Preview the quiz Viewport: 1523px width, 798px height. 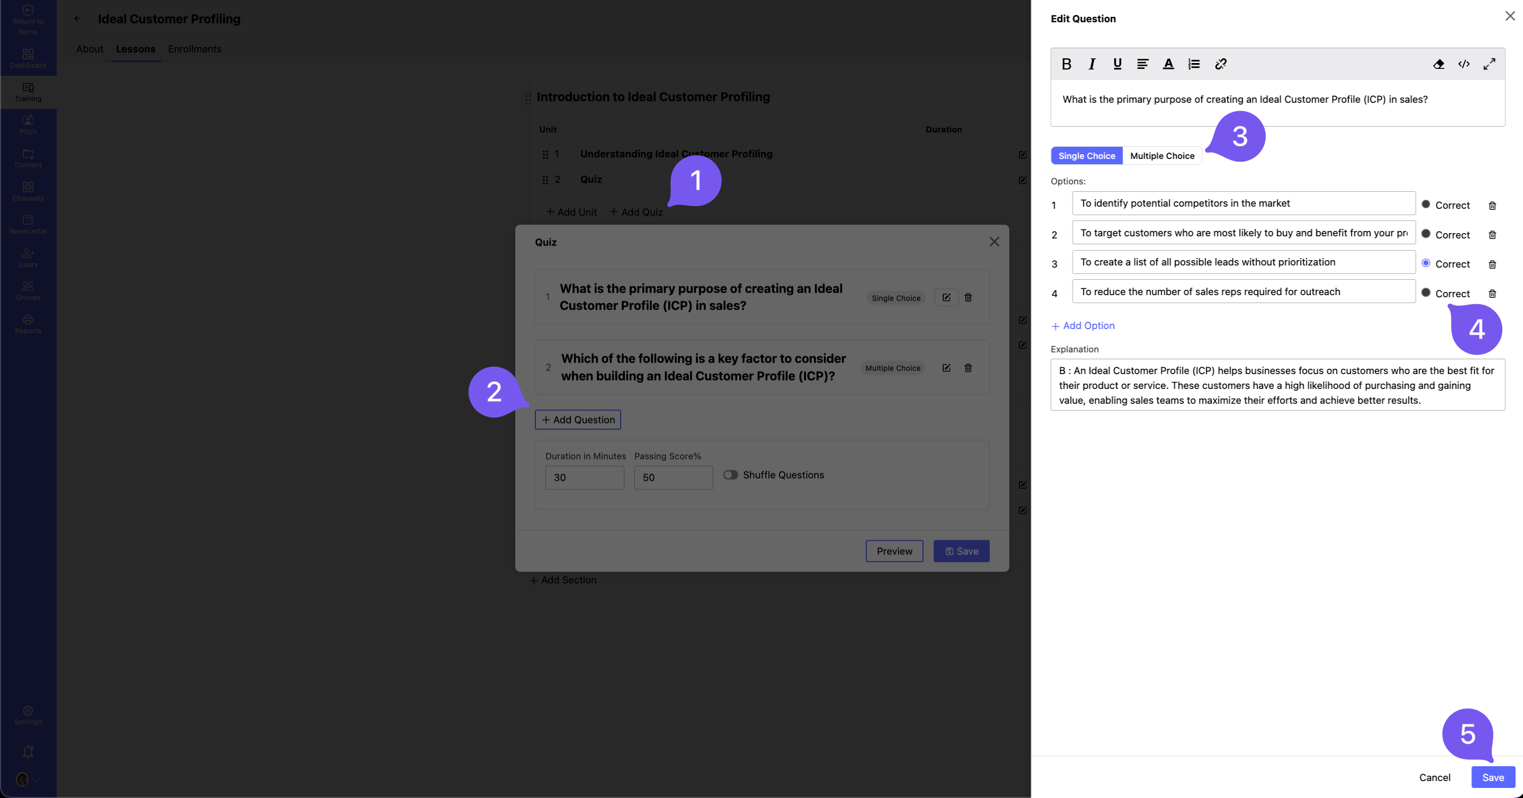pyautogui.click(x=894, y=551)
